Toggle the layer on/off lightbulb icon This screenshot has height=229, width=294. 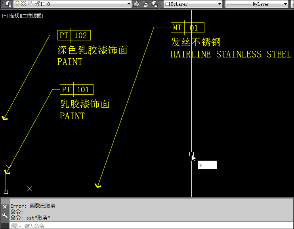pos(17,4)
